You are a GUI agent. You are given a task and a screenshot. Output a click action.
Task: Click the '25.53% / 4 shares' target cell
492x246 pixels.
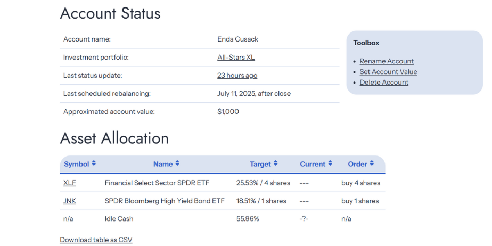263,183
